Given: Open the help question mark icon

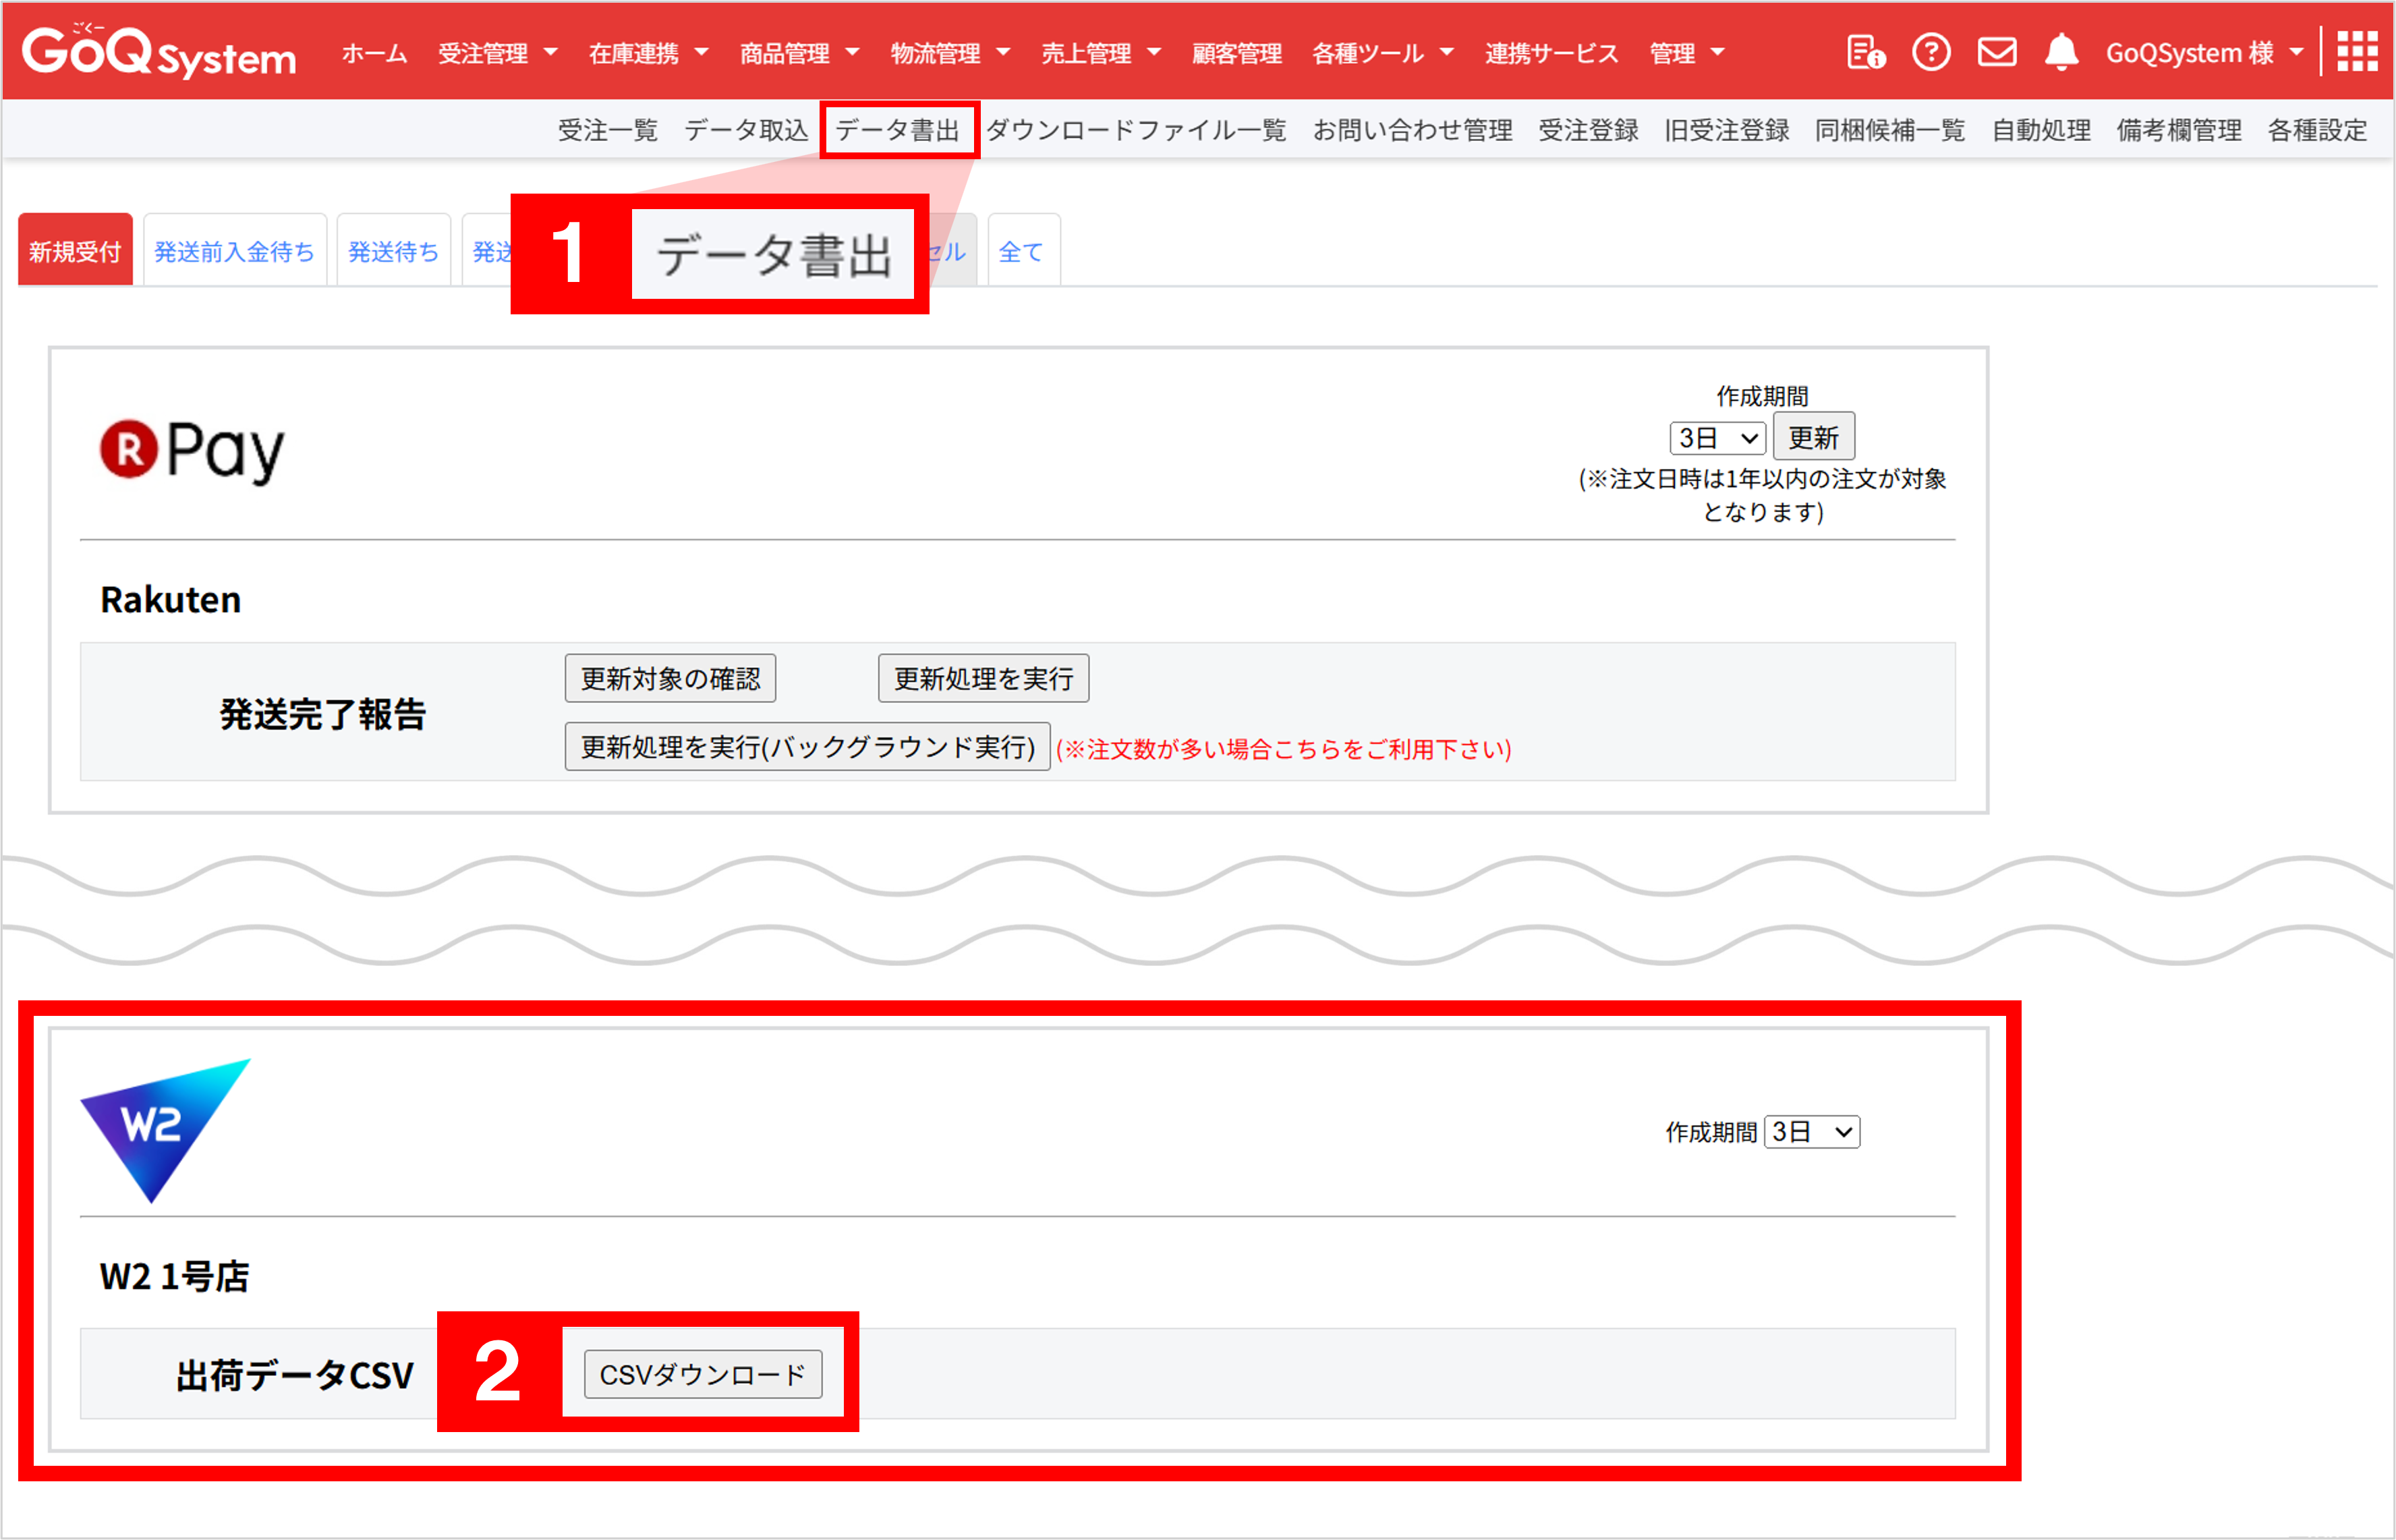Looking at the screenshot, I should pos(1931,52).
